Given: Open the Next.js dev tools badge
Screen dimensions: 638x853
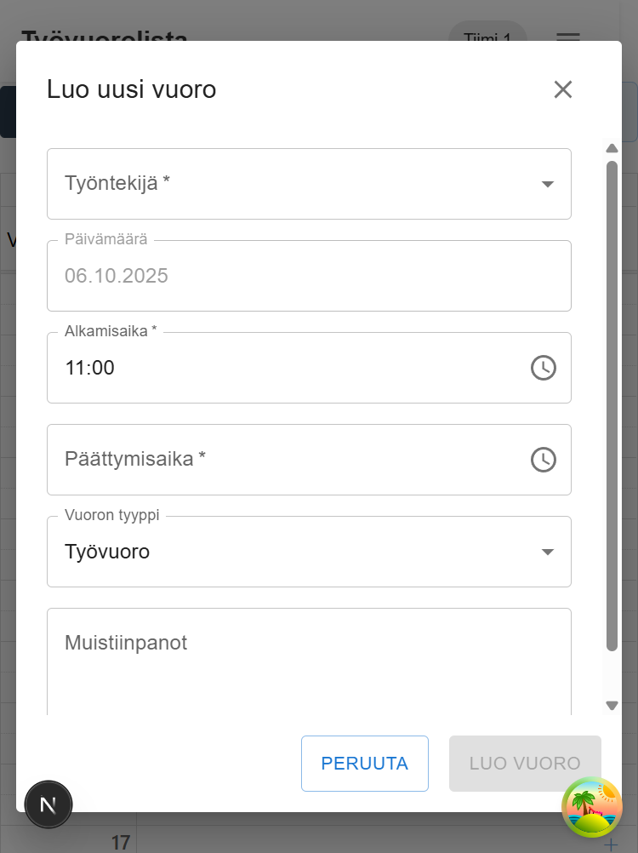Looking at the screenshot, I should tap(48, 804).
